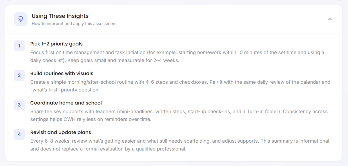Click the interpret and apply assessment subtitle
The image size is (348, 166).
click(74, 24)
